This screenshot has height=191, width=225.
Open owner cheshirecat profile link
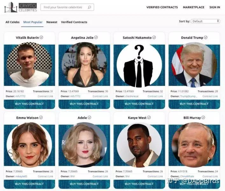132,96
